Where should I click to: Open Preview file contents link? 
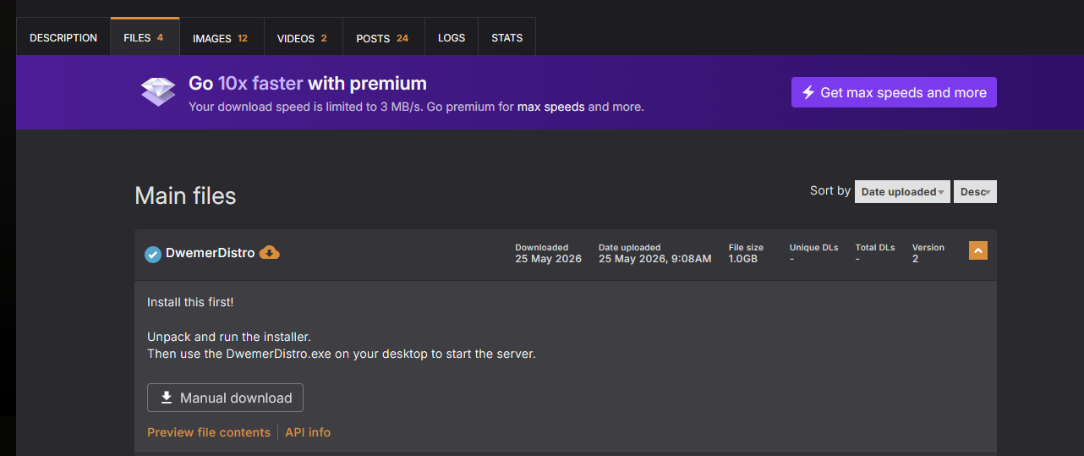[209, 432]
